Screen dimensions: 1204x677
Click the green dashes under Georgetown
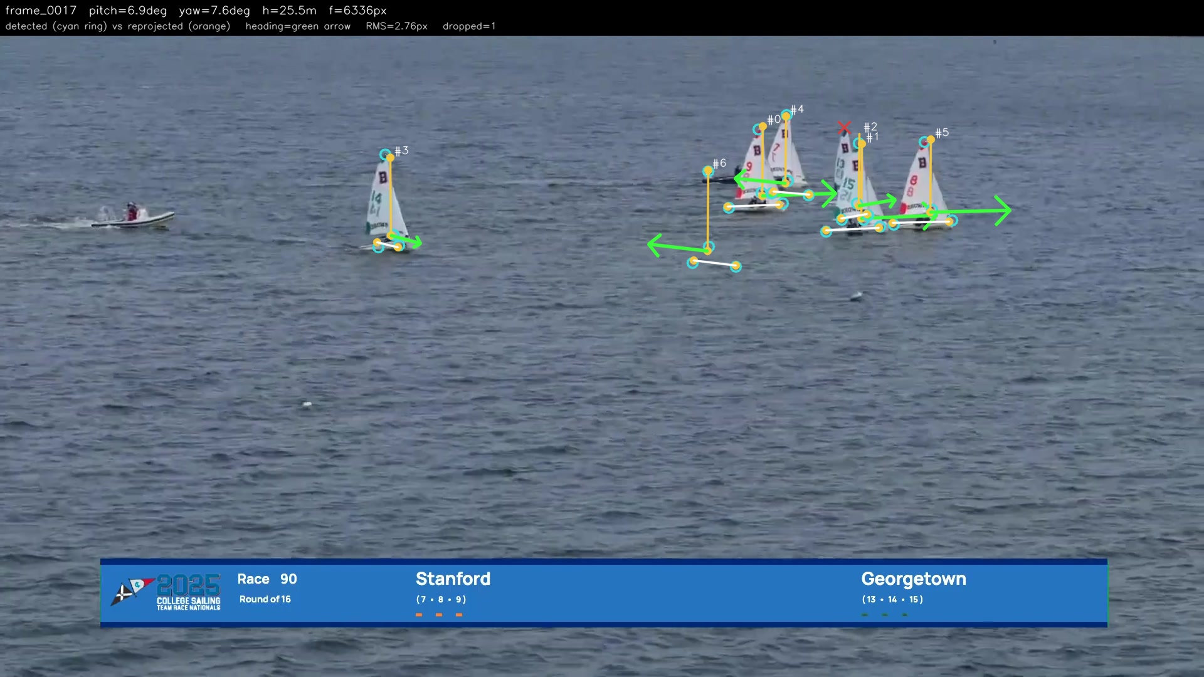[x=885, y=615]
